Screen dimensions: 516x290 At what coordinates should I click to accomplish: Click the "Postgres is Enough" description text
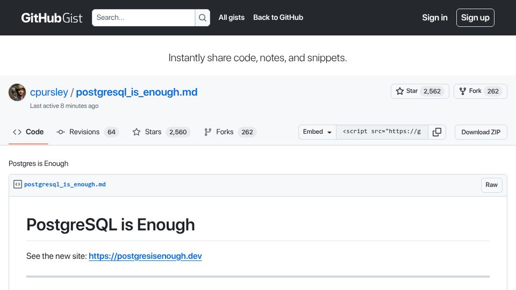click(39, 164)
